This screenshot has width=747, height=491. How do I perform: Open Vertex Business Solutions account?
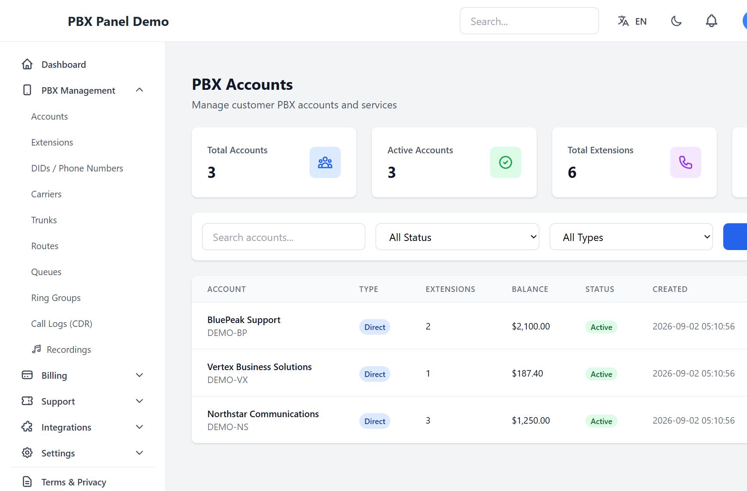[x=260, y=367]
